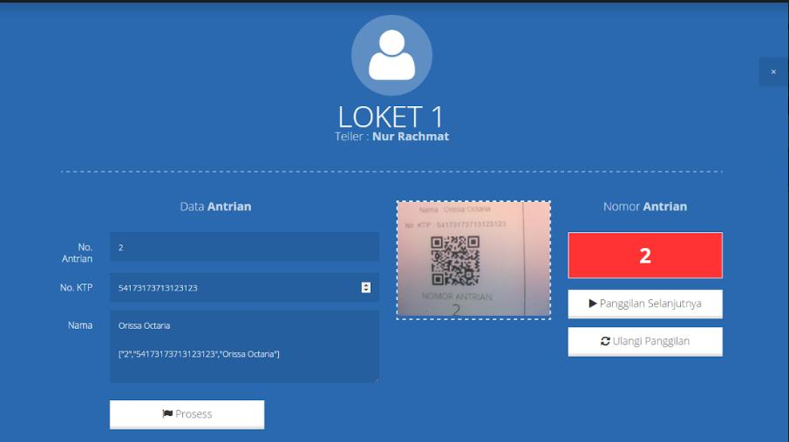Click the QR code in the camera preview
This screenshot has height=442, width=789.
pyautogui.click(x=455, y=261)
